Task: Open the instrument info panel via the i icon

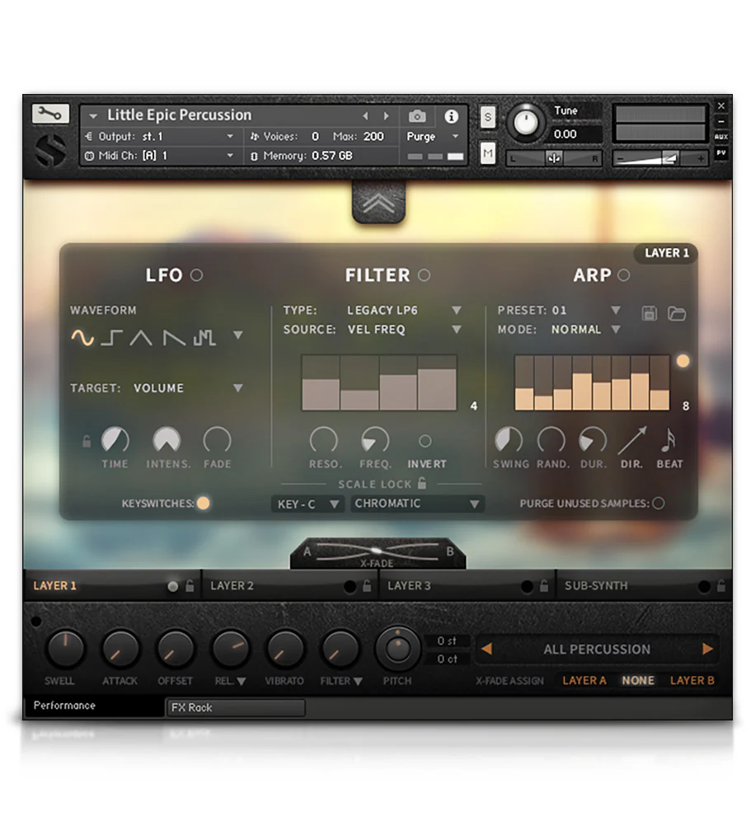Action: 450,117
